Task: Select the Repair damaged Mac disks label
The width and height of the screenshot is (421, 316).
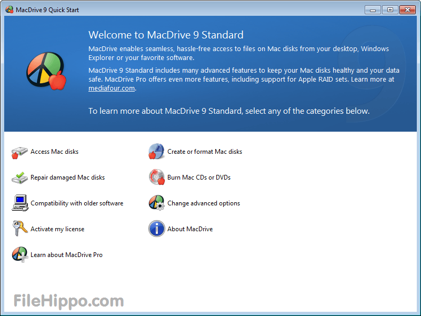Action: coord(67,177)
